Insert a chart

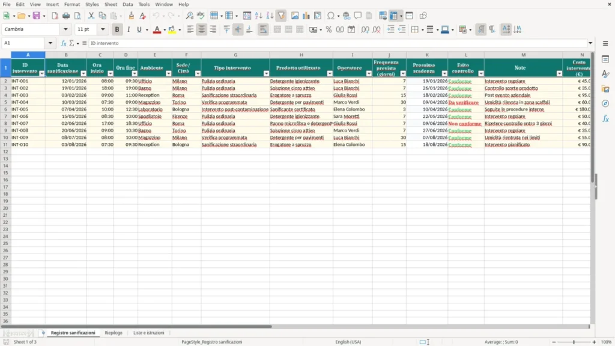(x=306, y=16)
